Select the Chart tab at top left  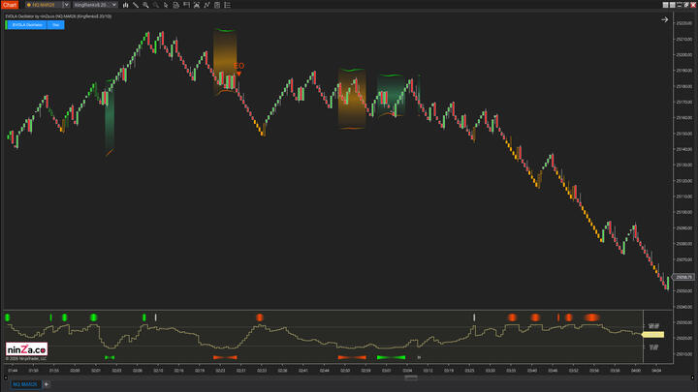pyautogui.click(x=9, y=5)
